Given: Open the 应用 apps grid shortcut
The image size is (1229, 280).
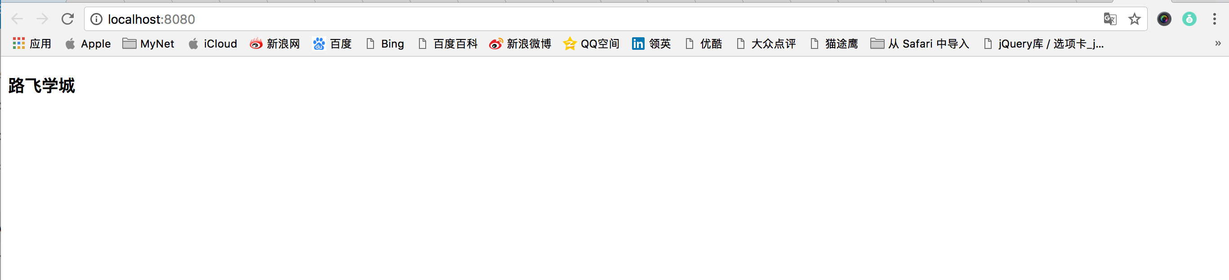Looking at the screenshot, I should (x=32, y=44).
